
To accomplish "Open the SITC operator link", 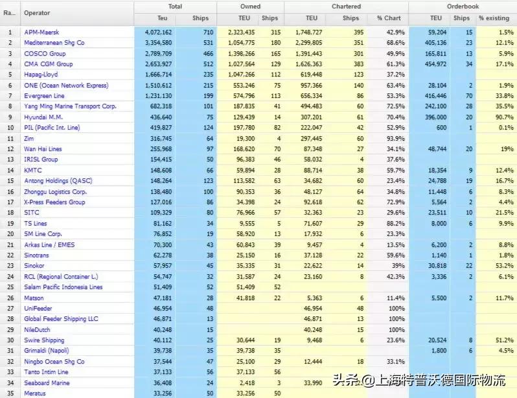I will [32, 213].
